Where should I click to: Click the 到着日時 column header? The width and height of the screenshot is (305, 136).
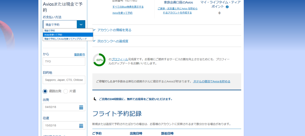click(167, 134)
